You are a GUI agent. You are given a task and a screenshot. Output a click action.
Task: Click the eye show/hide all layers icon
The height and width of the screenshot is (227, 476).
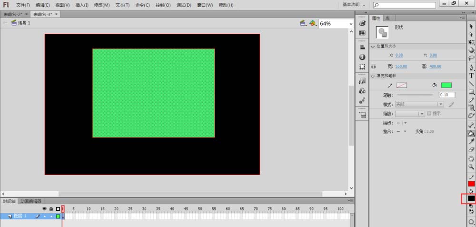click(45, 209)
